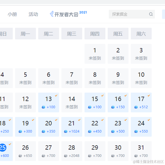Click the gray ore icon on day 28
The image size is (165, 165).
point(66,156)
